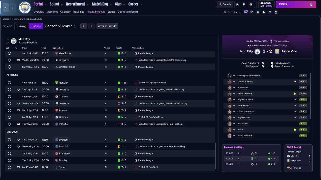Select the Norwich fixture radio button
The image size is (321, 180).
pyautogui.click(x=9, y=83)
